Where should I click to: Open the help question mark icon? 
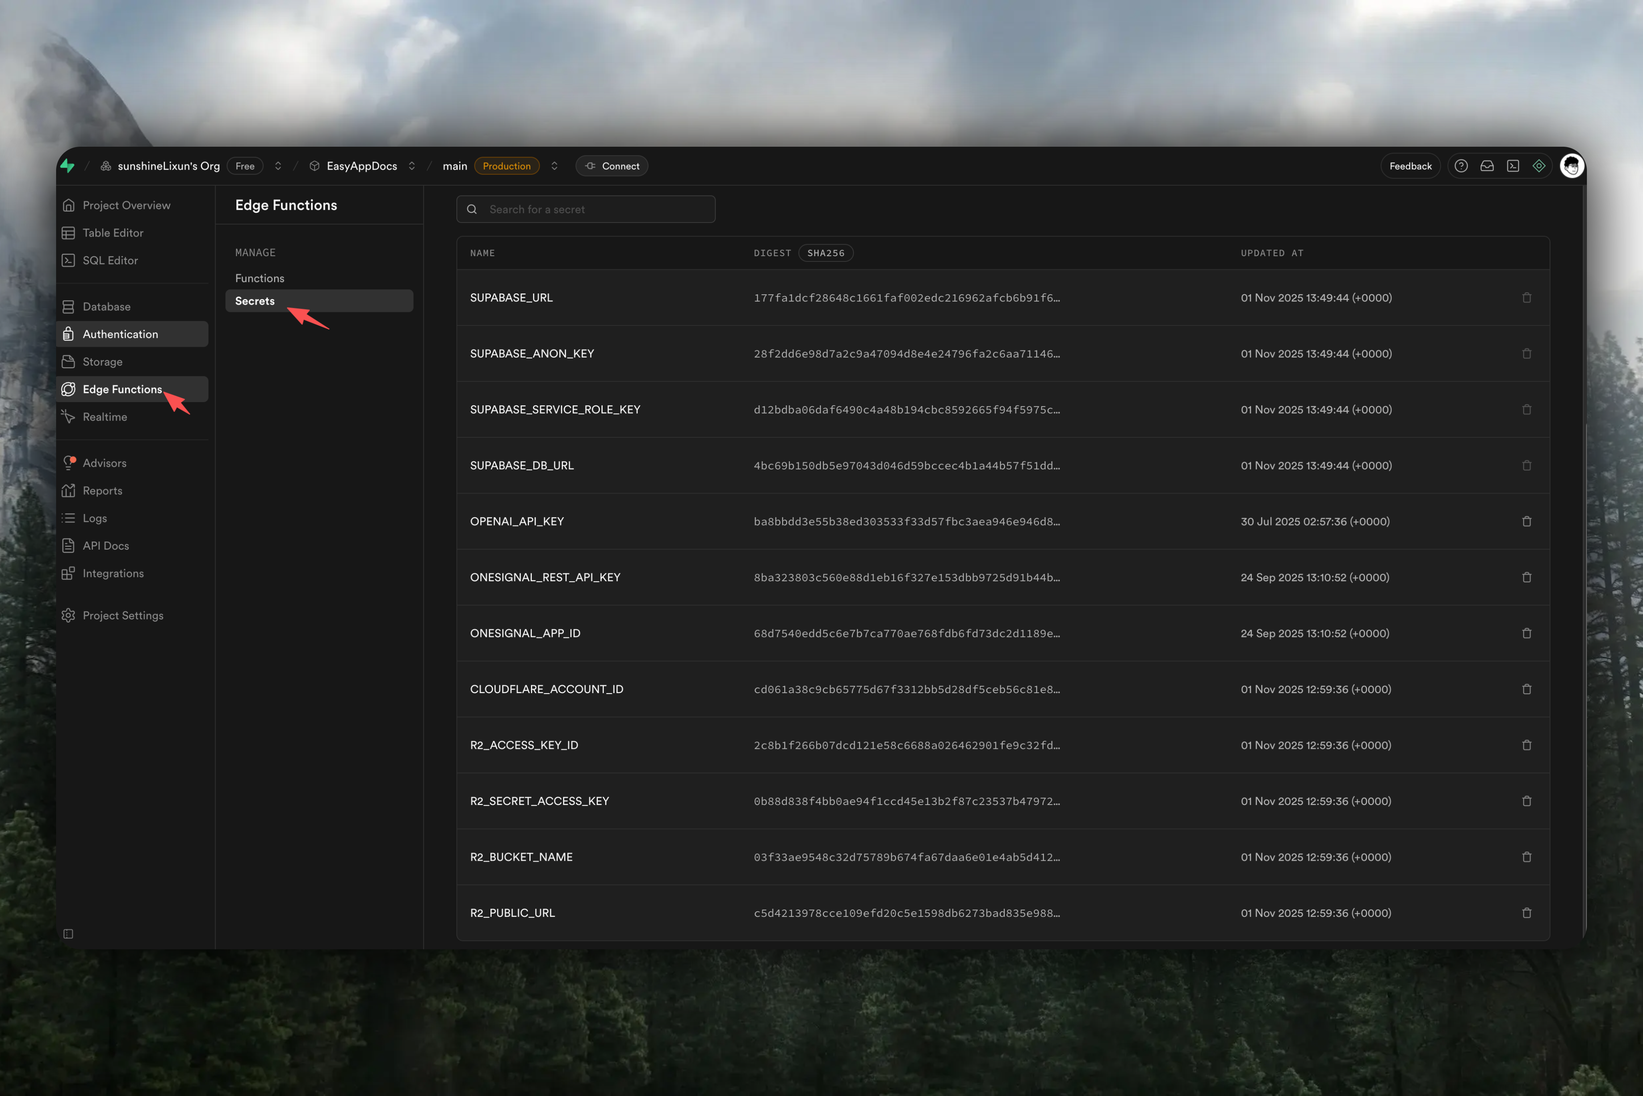[x=1461, y=166]
